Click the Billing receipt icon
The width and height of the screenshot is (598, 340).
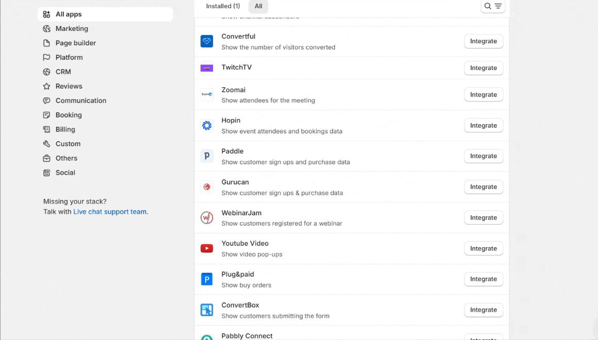coord(46,129)
